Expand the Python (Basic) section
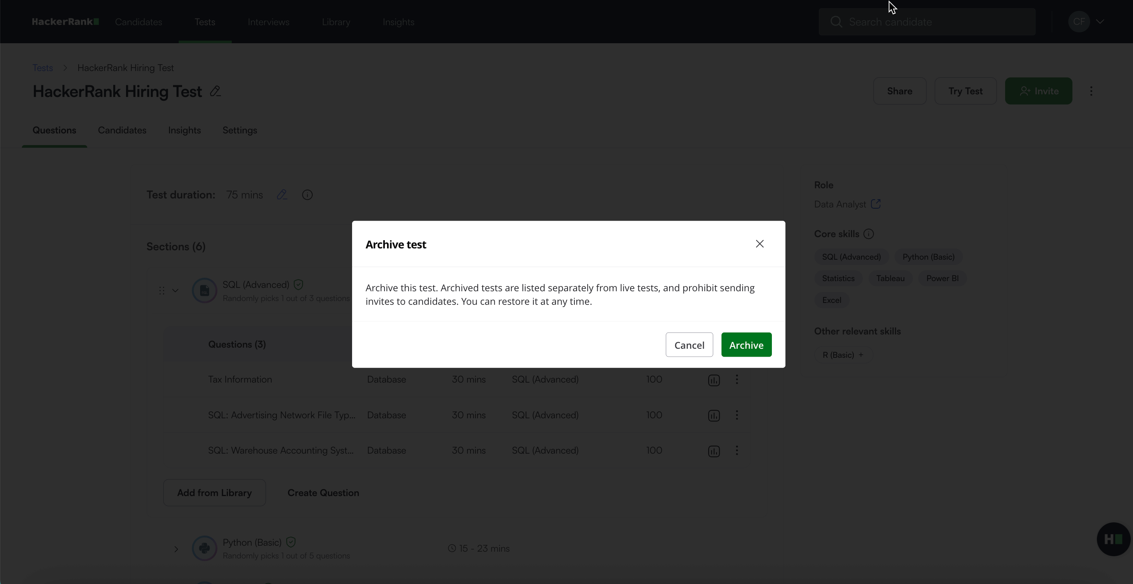Image resolution: width=1133 pixels, height=584 pixels. click(x=176, y=549)
